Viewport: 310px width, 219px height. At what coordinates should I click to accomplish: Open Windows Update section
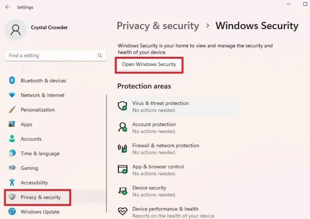click(x=40, y=212)
